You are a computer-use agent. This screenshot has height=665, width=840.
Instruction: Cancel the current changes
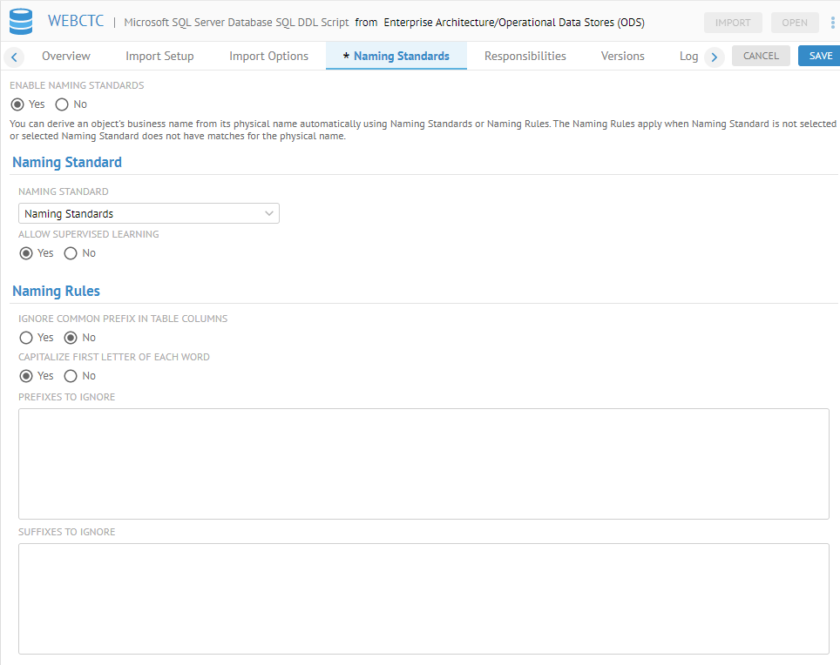point(761,55)
